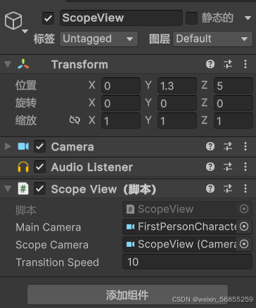The width and height of the screenshot is (256, 308).
Task: Open Camera component preset settings icon
Action: [228, 146]
